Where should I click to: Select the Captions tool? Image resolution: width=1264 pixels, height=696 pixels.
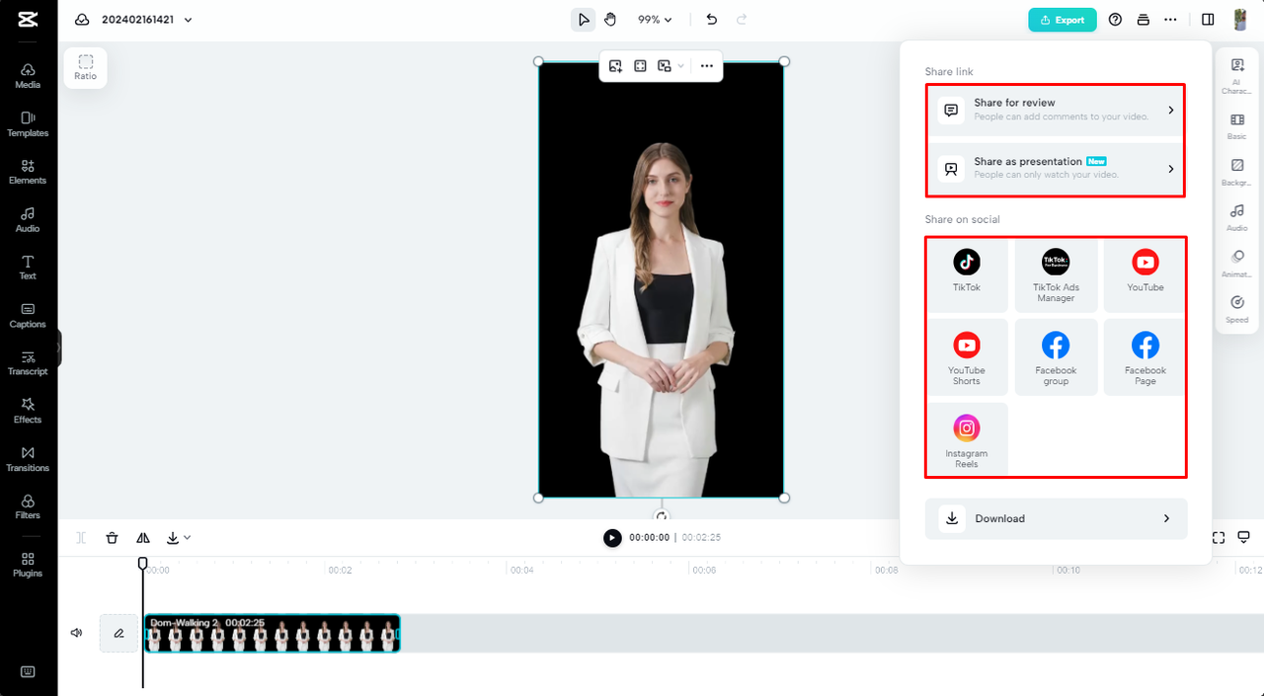point(27,316)
